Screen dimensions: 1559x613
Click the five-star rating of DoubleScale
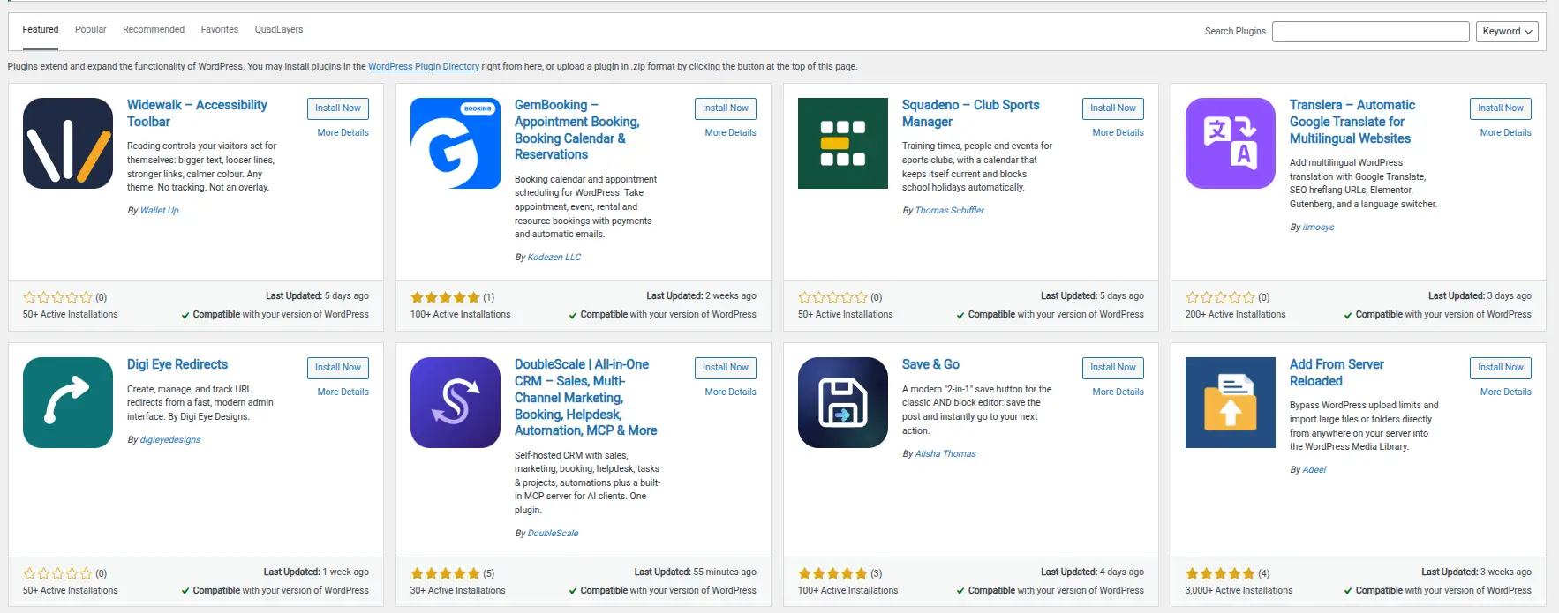tap(446, 573)
